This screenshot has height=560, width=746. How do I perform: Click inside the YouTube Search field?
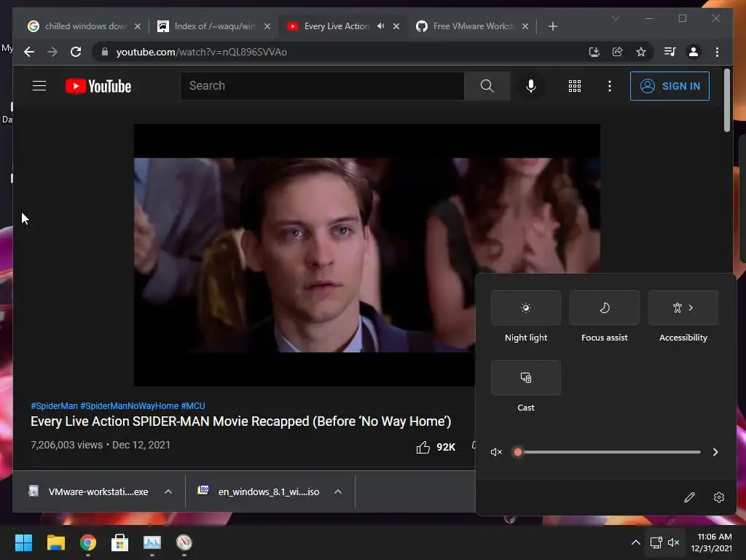322,86
